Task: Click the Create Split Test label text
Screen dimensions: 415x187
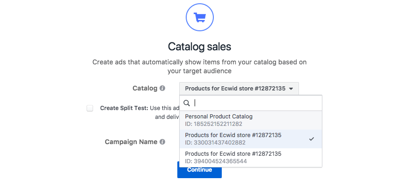Action: [124, 108]
